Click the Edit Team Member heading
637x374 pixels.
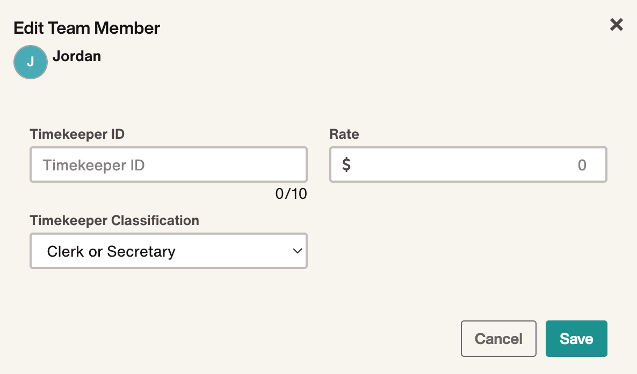pos(86,28)
